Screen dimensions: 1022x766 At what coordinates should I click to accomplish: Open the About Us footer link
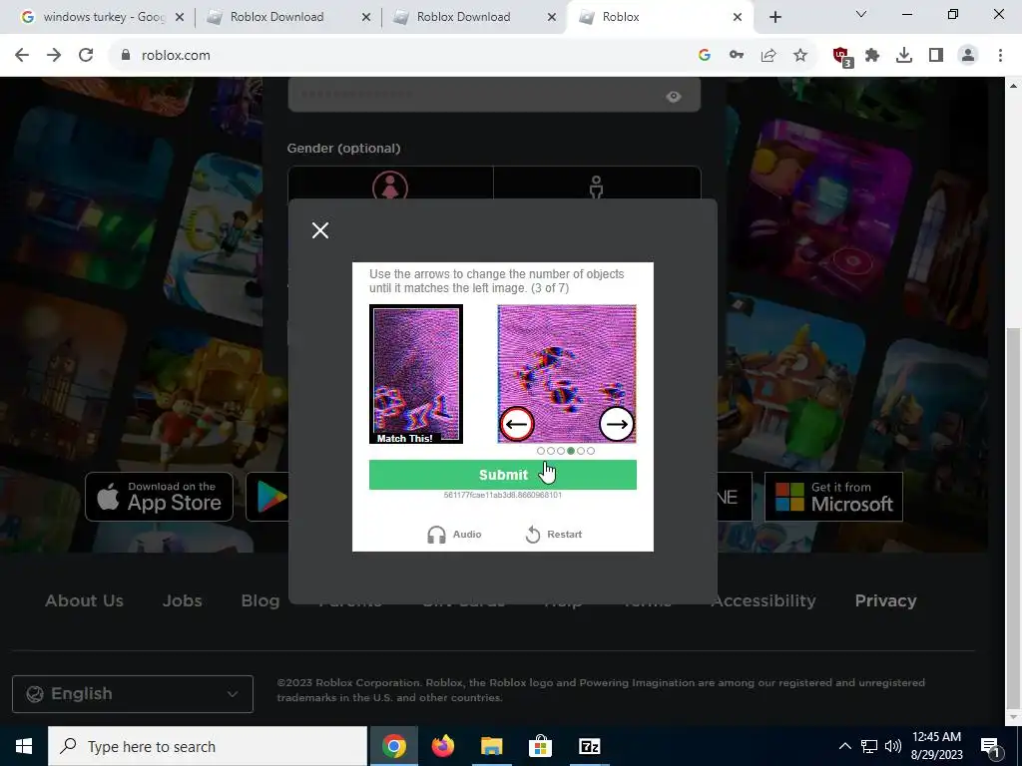click(x=84, y=600)
